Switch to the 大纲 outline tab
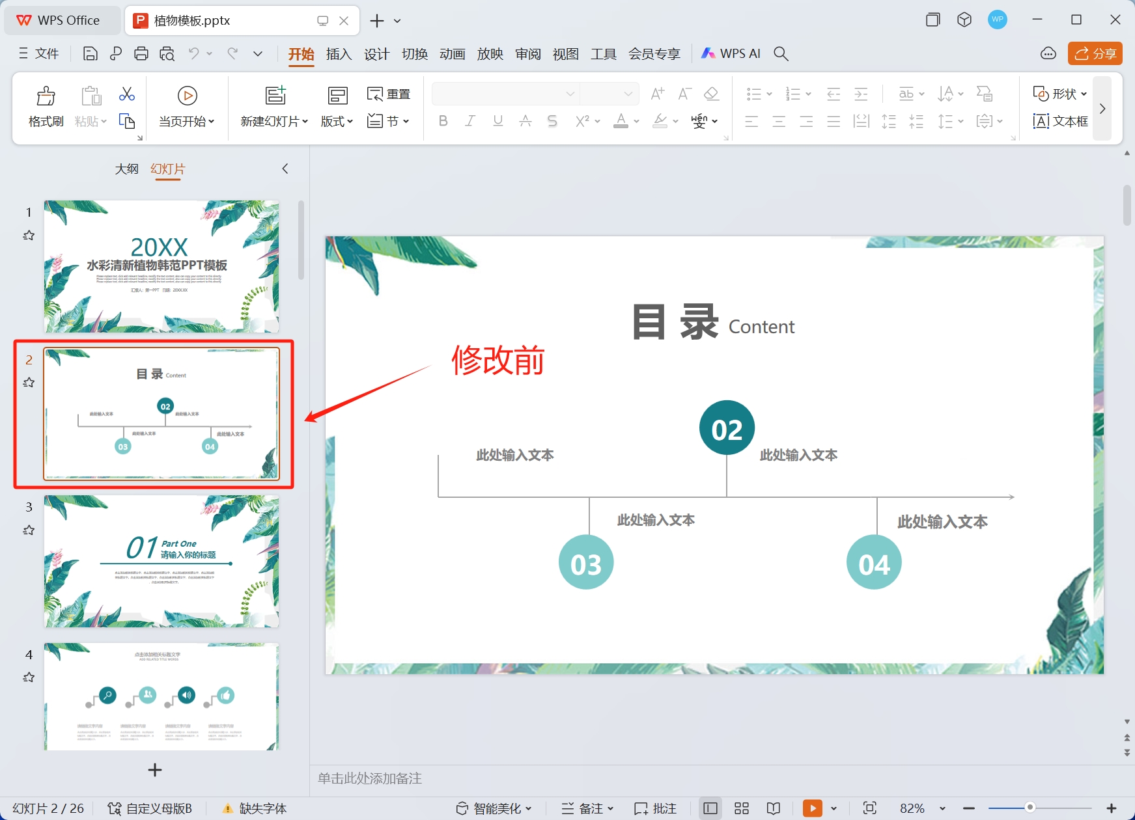1135x820 pixels. [x=127, y=168]
